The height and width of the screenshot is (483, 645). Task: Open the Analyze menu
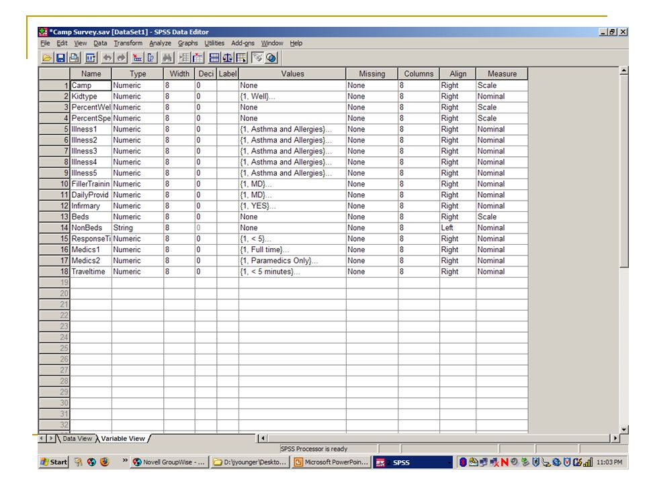click(160, 43)
